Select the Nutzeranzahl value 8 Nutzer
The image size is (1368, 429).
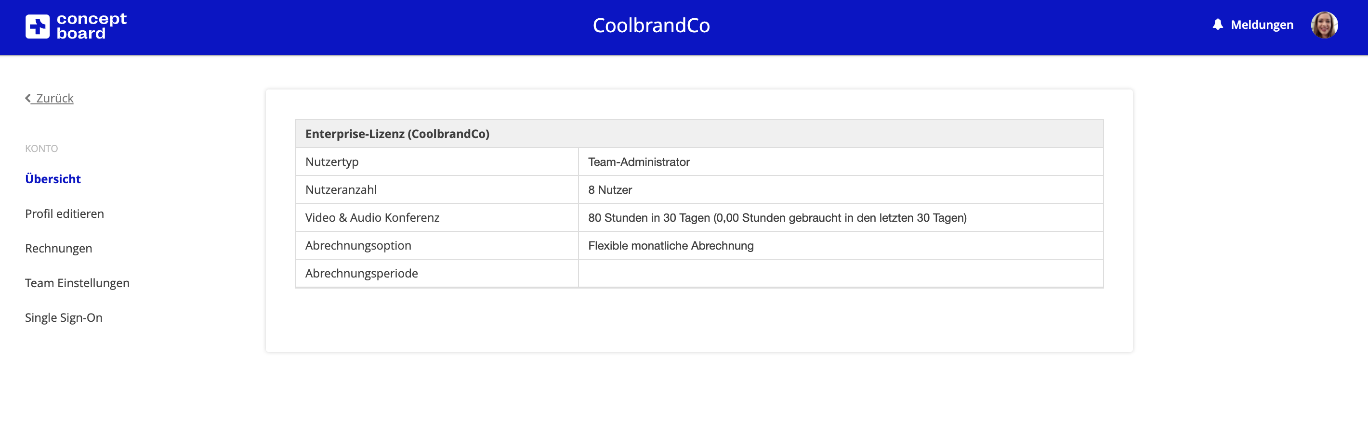[610, 189]
